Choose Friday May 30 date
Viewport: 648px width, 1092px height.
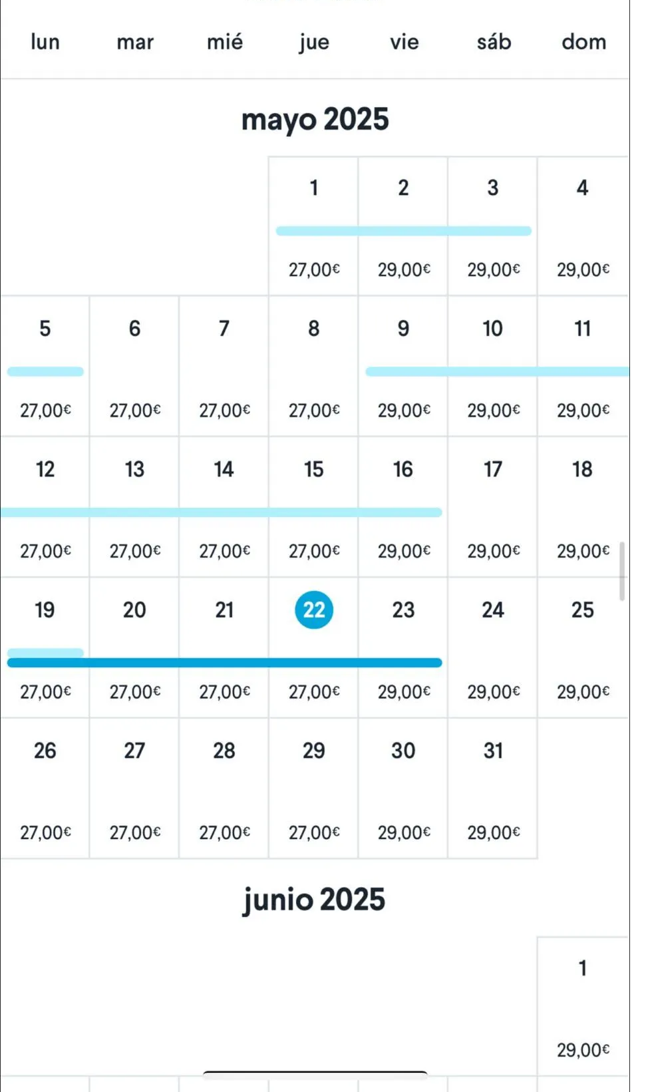tap(403, 789)
